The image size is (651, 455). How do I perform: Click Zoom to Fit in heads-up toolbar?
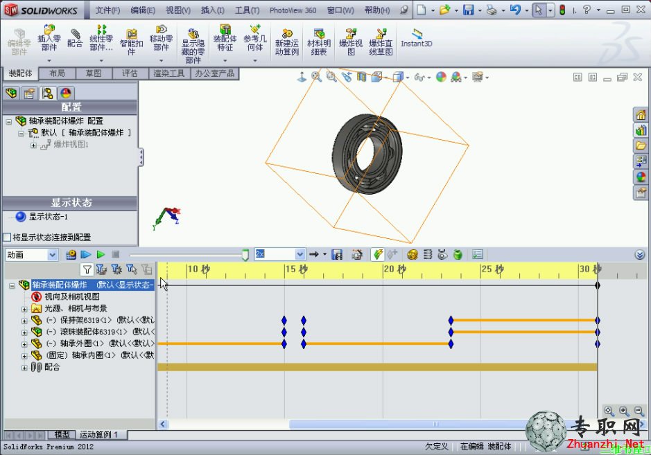[316, 77]
